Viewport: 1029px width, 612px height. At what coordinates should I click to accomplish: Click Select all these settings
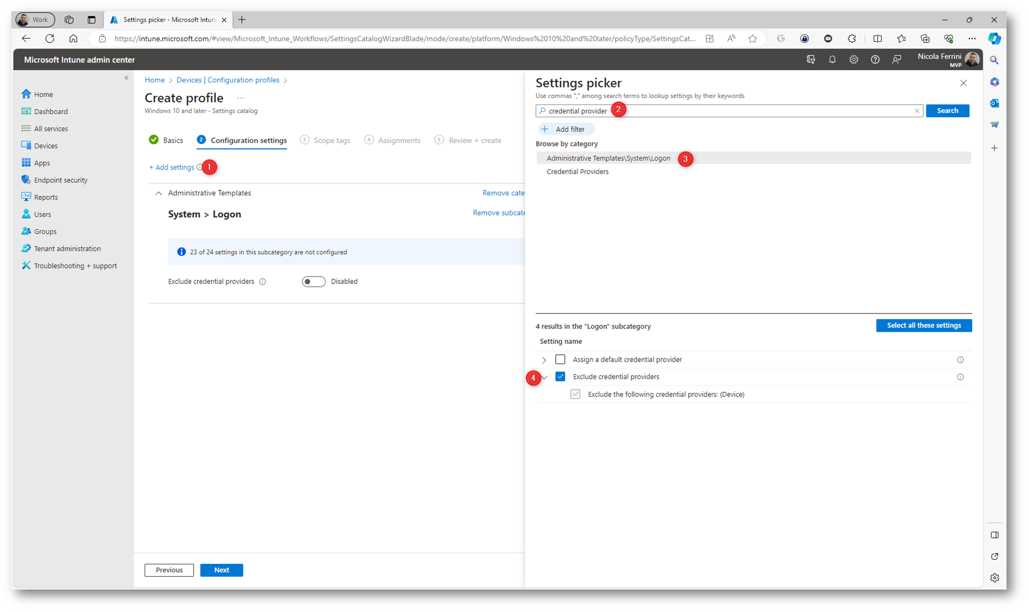point(924,325)
